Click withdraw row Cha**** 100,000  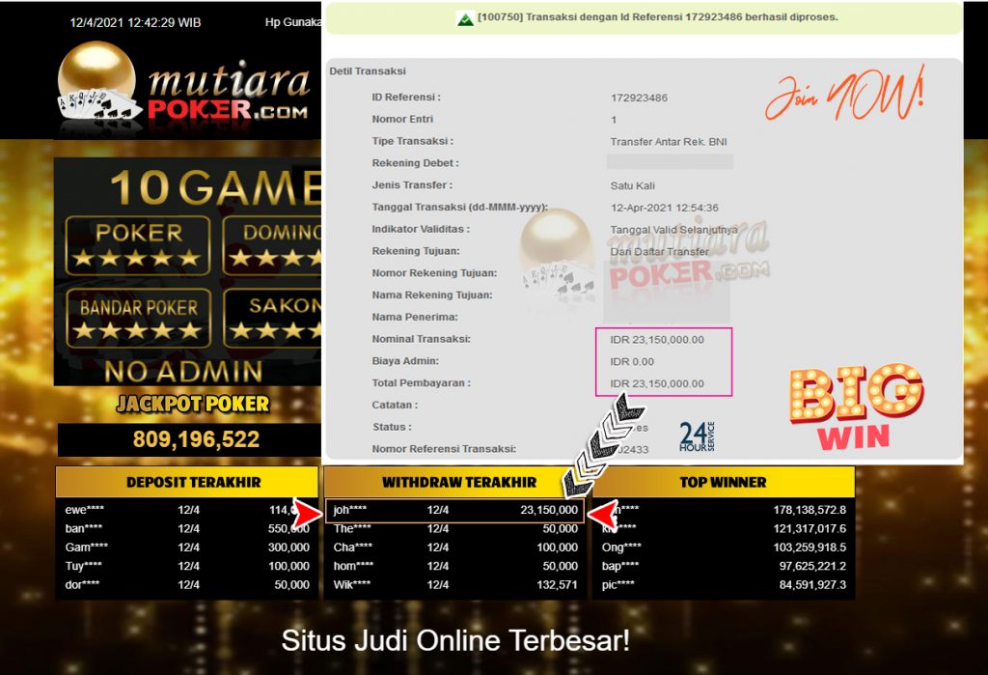click(455, 547)
